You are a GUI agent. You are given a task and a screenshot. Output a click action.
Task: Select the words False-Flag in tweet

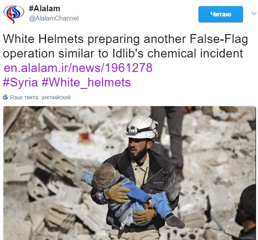[219, 39]
